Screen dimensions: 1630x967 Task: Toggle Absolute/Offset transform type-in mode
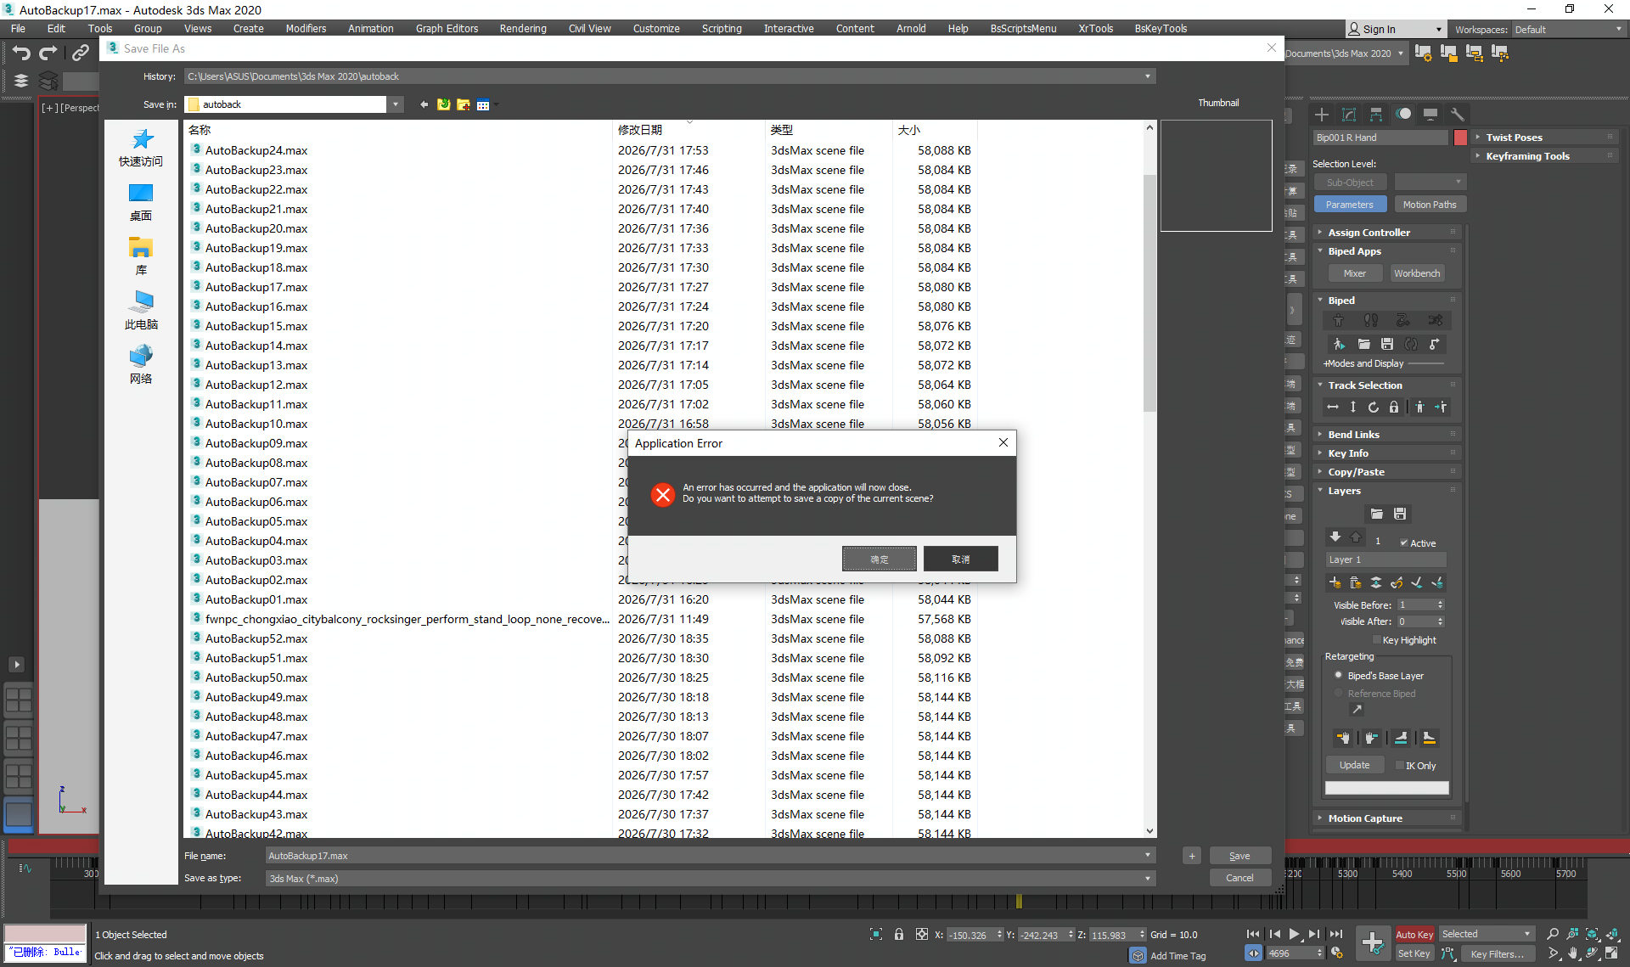tap(922, 935)
